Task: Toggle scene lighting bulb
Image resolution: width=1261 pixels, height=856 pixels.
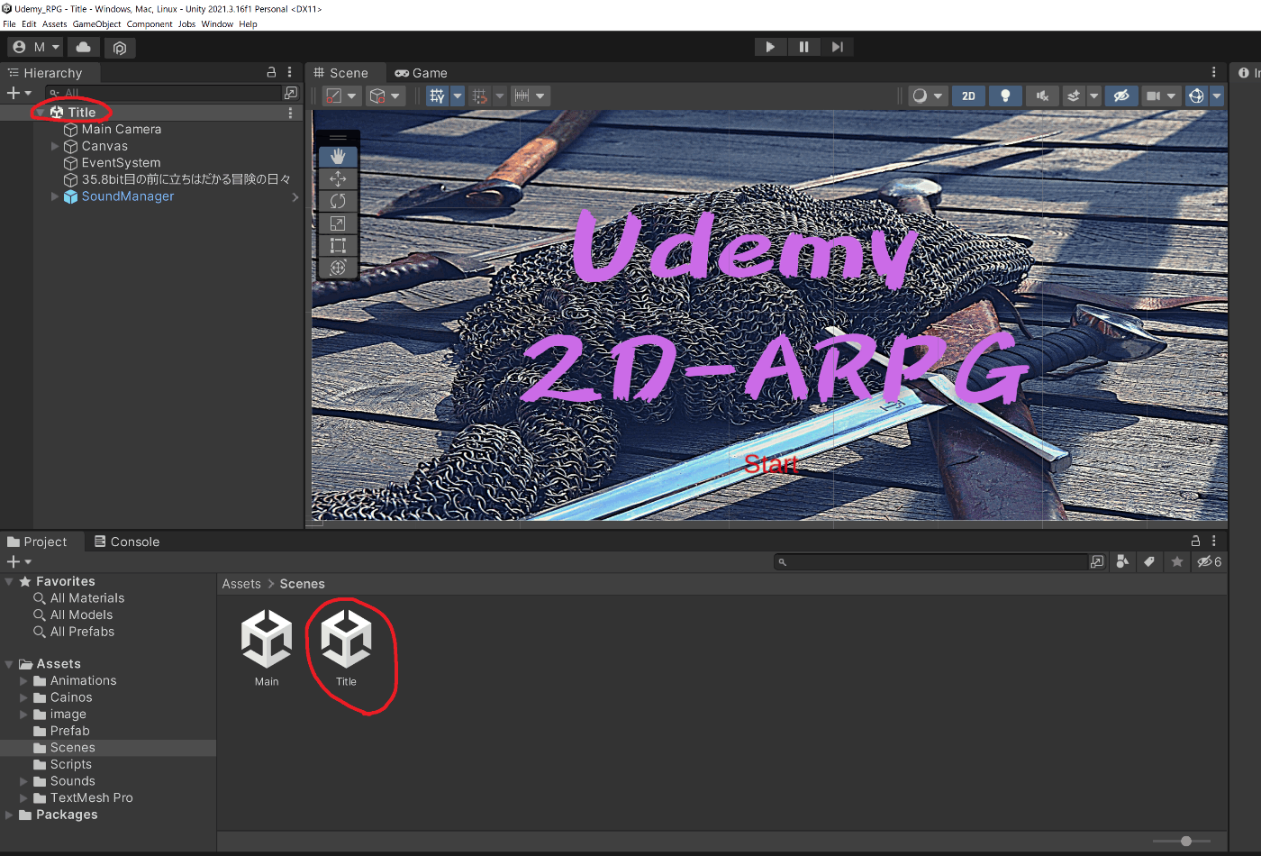Action: [x=1005, y=96]
